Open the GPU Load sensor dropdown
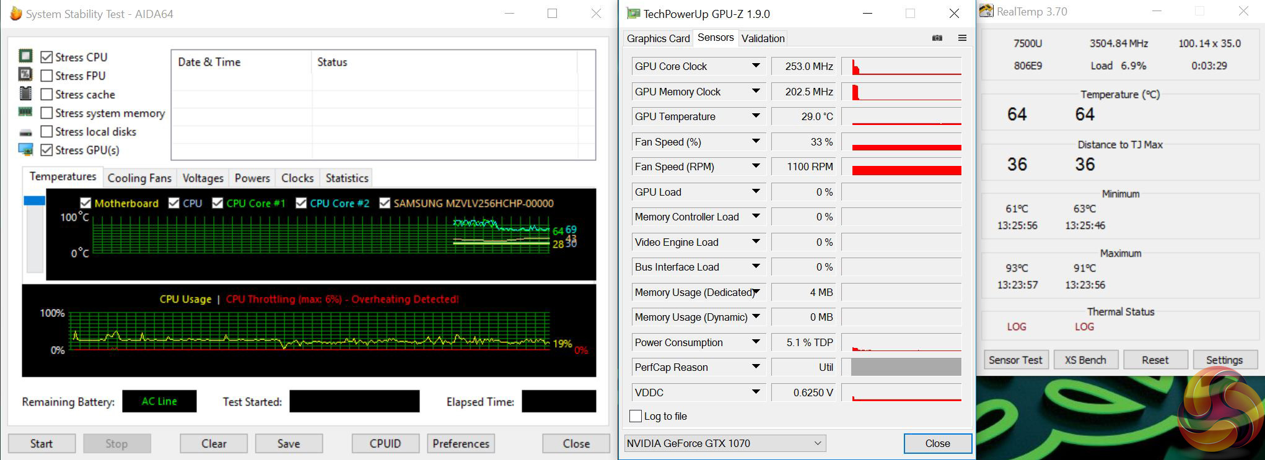The image size is (1265, 460). (756, 191)
